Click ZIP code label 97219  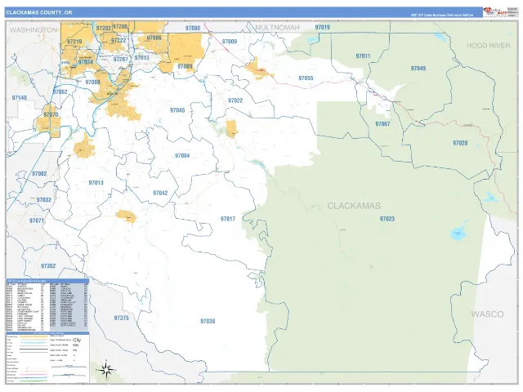(x=74, y=42)
